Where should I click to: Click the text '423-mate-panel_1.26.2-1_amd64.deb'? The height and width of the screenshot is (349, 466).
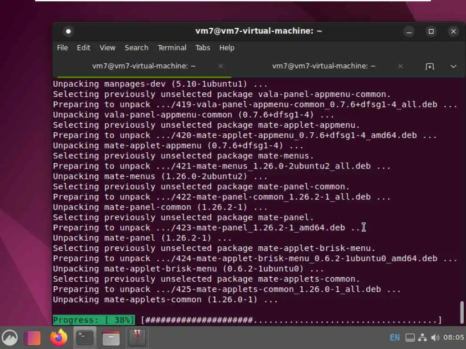click(x=261, y=228)
